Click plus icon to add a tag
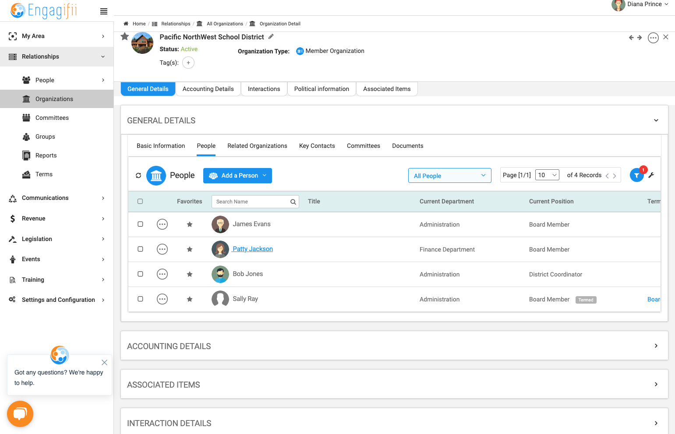 point(188,63)
